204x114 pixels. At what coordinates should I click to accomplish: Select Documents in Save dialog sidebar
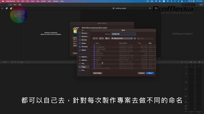[84, 33]
